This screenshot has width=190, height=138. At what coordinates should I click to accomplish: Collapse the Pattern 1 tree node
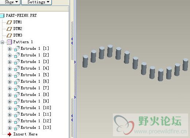click(2, 42)
